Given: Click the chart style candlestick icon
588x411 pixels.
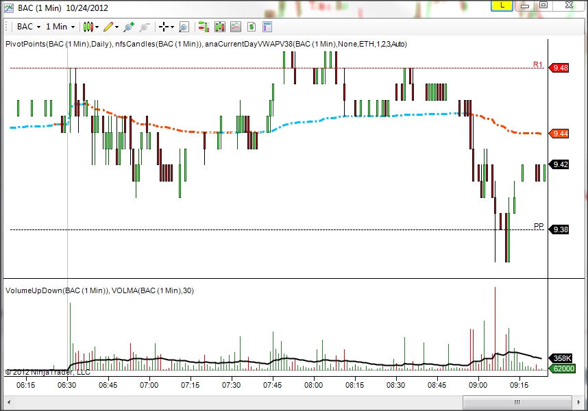Looking at the screenshot, I should point(88,27).
